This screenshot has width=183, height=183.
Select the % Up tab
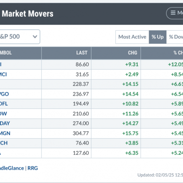(x=157, y=37)
